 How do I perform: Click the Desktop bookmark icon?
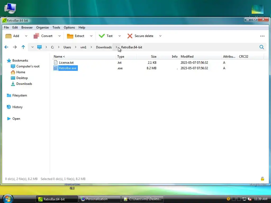click(x=13, y=78)
